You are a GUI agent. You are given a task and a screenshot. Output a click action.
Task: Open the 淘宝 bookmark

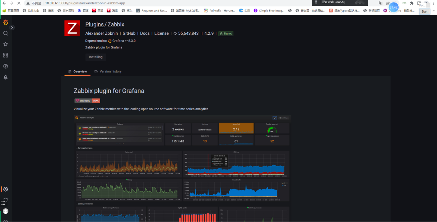[x=112, y=11]
